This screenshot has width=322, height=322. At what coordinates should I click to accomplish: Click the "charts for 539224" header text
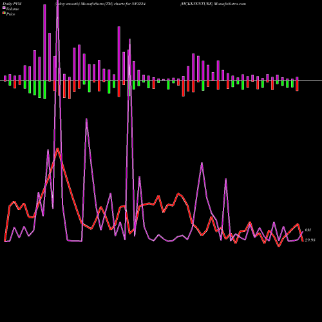pyautogui.click(x=129, y=4)
